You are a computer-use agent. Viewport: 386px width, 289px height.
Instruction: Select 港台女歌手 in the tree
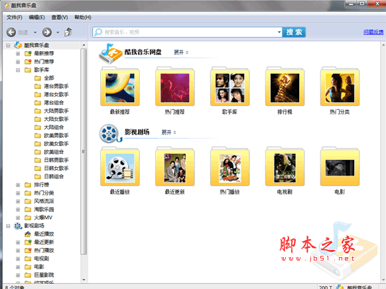[56, 94]
